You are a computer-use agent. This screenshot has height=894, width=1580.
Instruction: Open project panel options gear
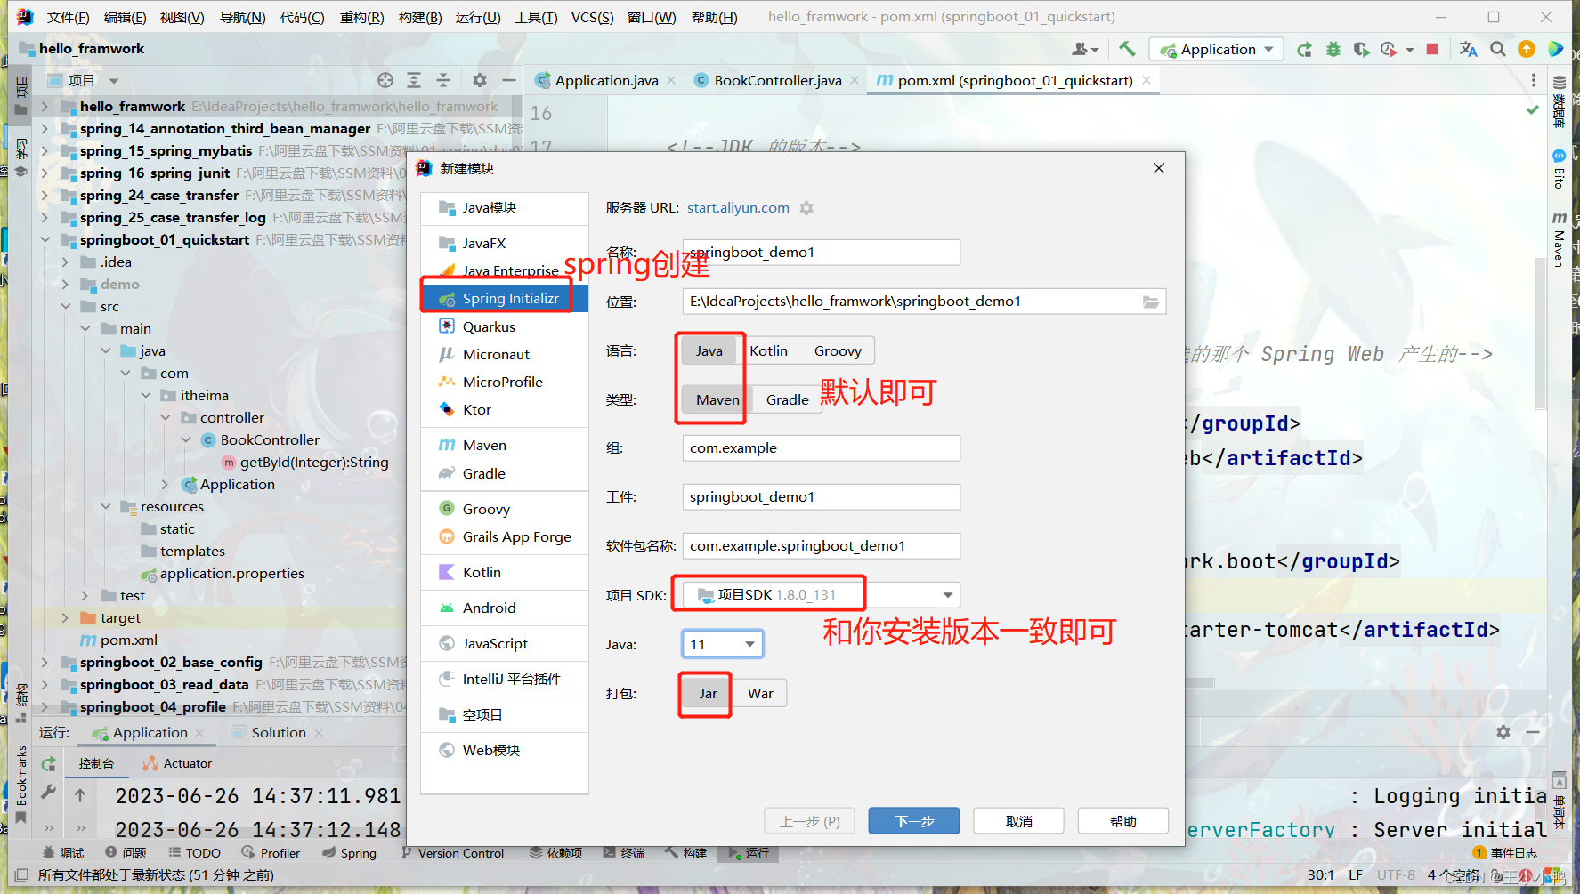tap(480, 80)
